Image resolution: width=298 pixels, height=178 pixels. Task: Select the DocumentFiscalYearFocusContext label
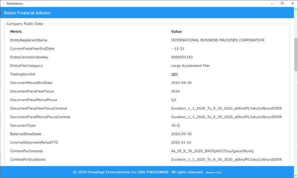click(39, 108)
